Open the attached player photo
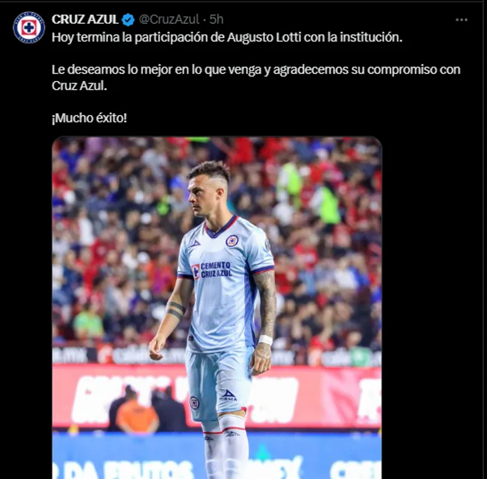Screen dimensions: 487x479 [x=217, y=308]
